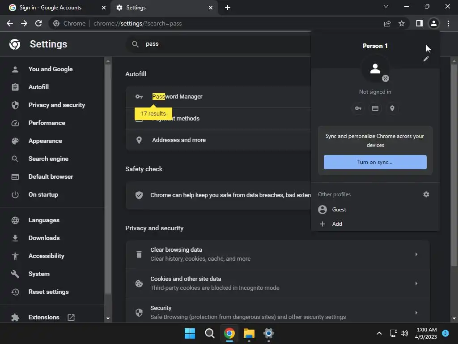Image resolution: width=458 pixels, height=344 pixels.
Task: Close the Settings tab
Action: [211, 8]
